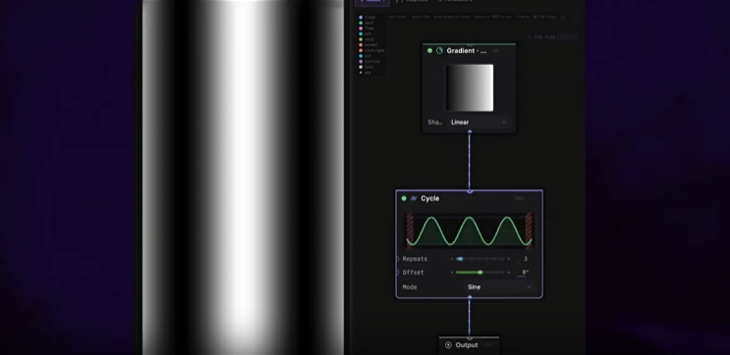Viewport: 730px width, 355px height.
Task: Click the Repeats value field showing 3
Action: [526, 259]
